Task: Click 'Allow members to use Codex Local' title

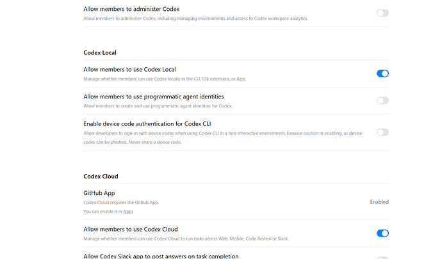Action: tap(129, 70)
